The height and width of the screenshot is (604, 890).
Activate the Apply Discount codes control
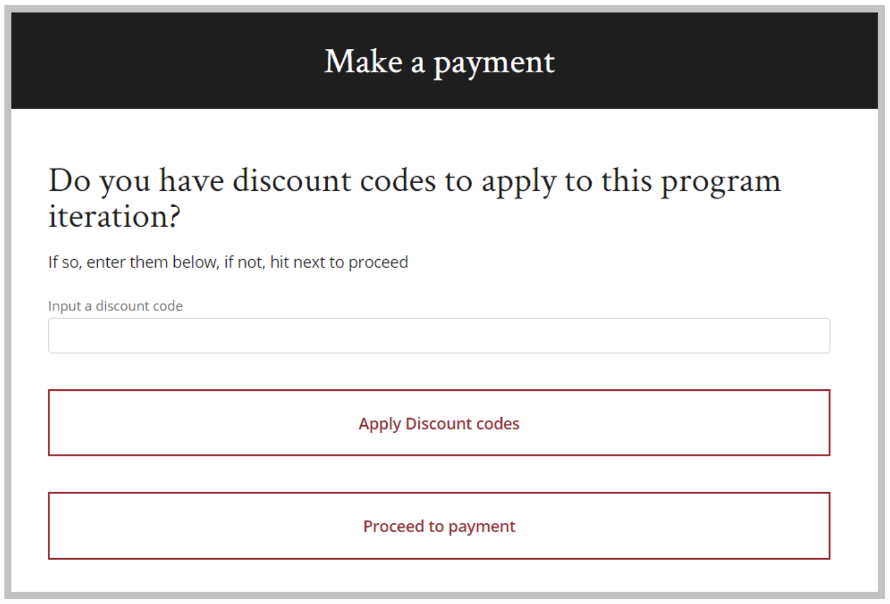coord(439,423)
